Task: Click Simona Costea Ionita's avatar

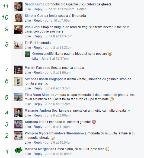Action: [x=18, y=18]
